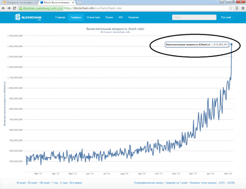Close the first browser tab

[36, 2]
